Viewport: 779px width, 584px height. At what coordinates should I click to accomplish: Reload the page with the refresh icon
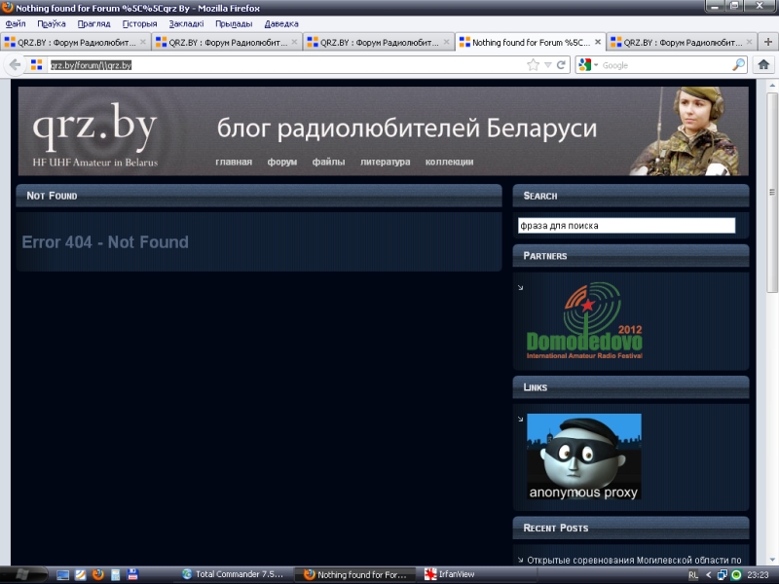point(562,65)
